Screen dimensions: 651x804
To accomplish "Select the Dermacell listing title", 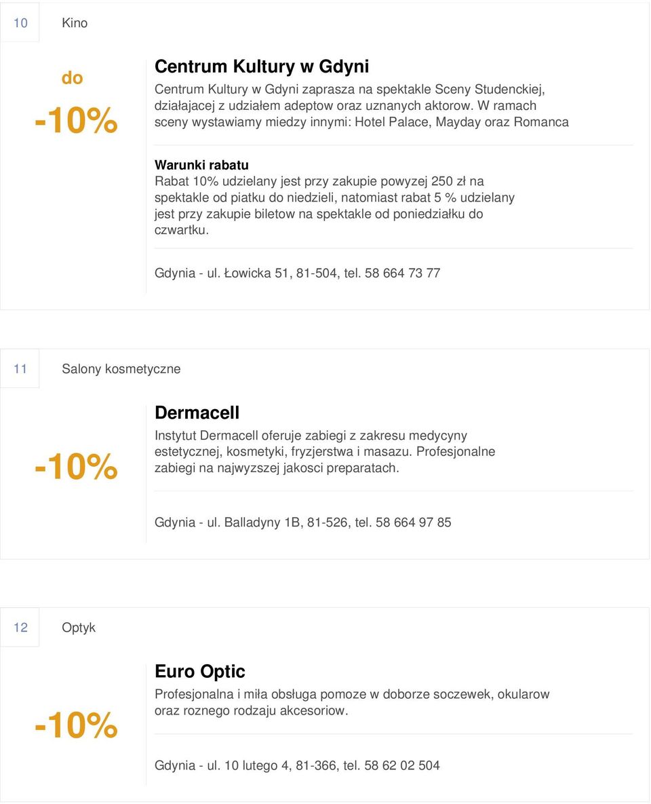I will click(x=197, y=413).
